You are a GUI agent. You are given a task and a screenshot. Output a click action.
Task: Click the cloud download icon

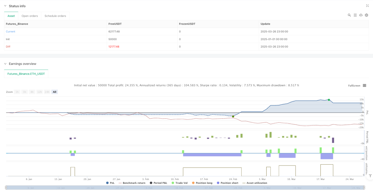pos(361,15)
